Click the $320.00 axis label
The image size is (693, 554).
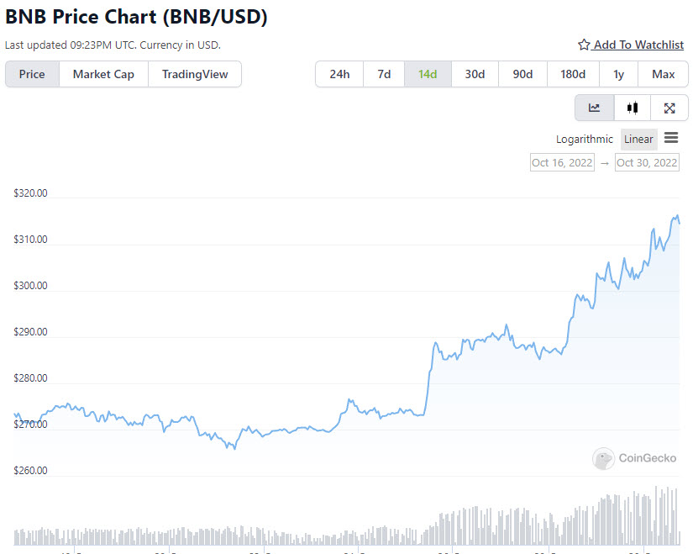point(30,193)
